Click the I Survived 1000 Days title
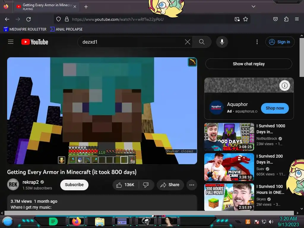This screenshot has height=228, width=304. pos(271,129)
